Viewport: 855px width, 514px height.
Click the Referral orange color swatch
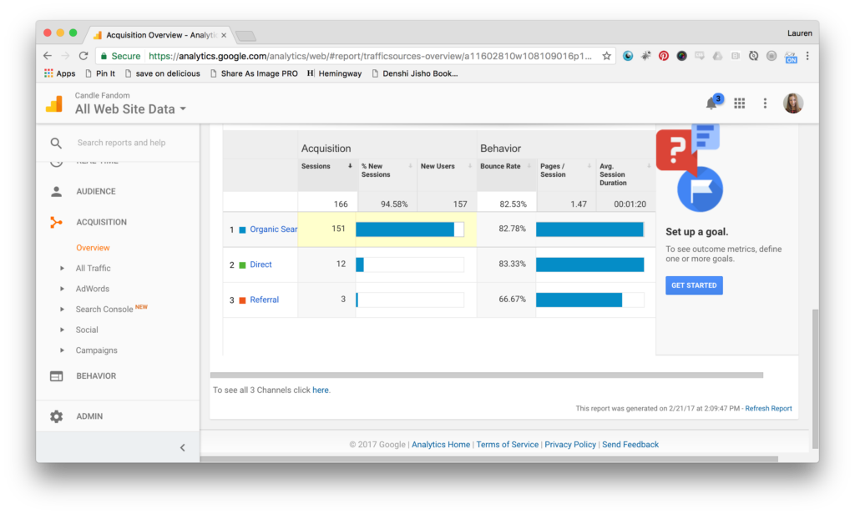click(x=243, y=300)
